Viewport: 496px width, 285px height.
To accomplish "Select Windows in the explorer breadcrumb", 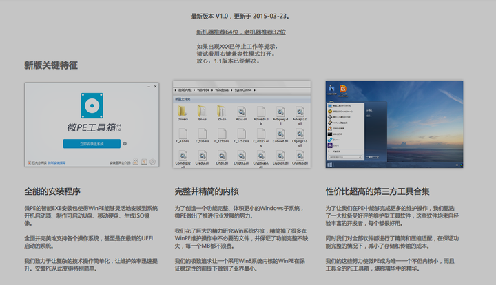I will [222, 90].
